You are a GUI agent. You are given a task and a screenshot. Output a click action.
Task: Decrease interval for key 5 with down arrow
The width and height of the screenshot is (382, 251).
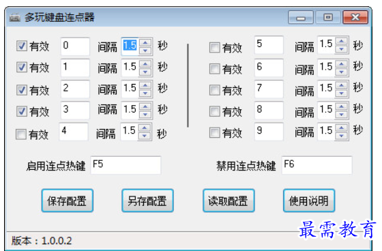[342, 49]
